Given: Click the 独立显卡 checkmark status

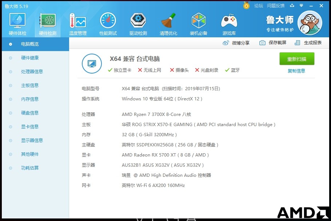Looking at the screenshot, I should [119, 70].
